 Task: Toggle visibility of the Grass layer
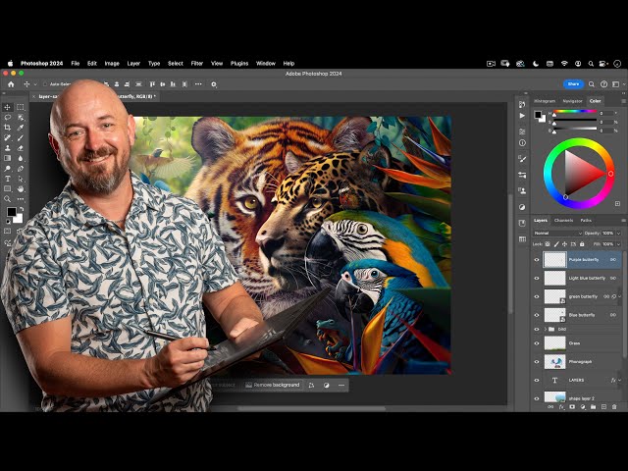coord(537,343)
